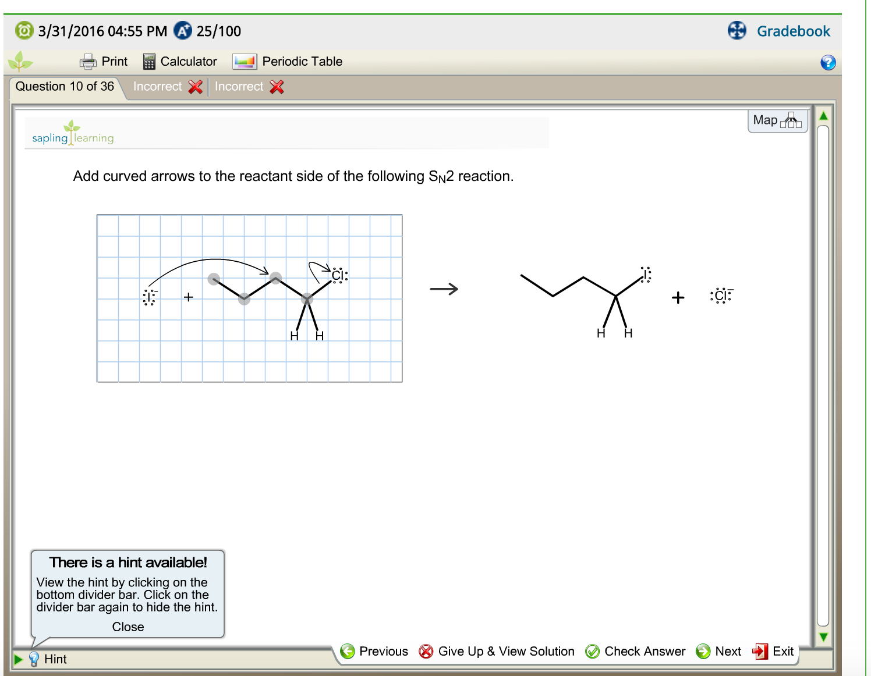Switch to the Question 10 of 36 tab
The image size is (871, 676).
64,86
